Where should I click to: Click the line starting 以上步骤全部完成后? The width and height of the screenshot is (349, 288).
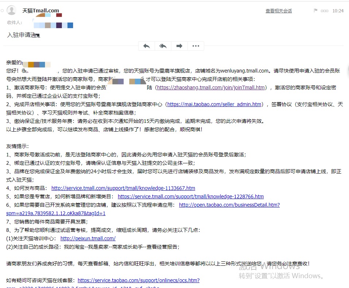point(104,129)
